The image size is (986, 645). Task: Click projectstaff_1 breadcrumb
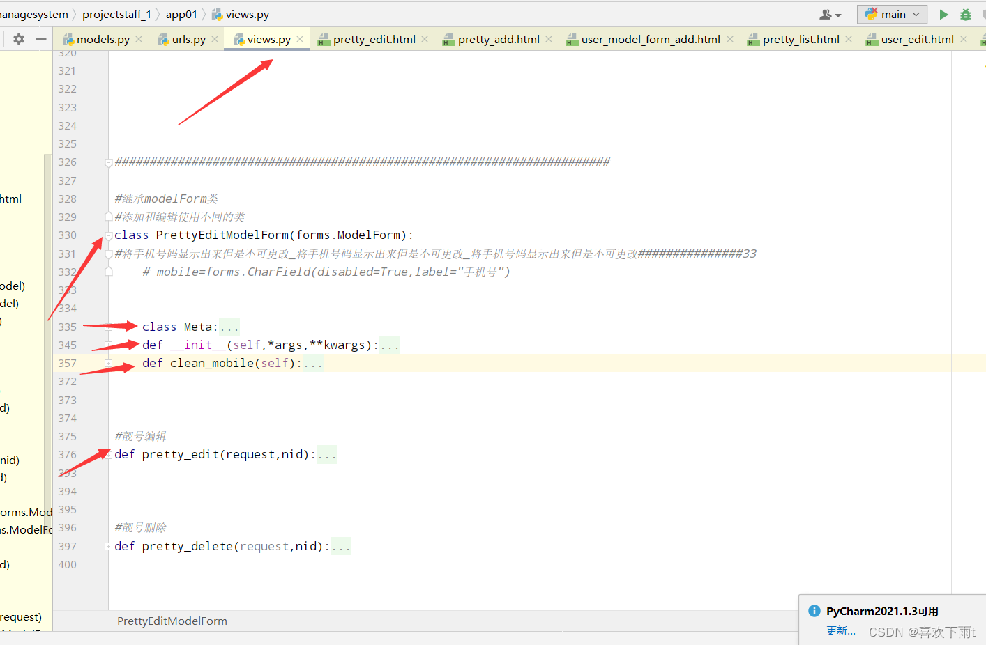pos(116,14)
